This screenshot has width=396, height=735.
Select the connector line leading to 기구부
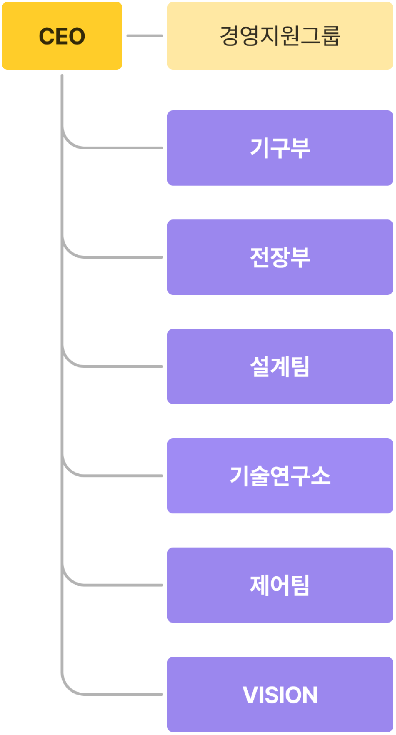[117, 148]
